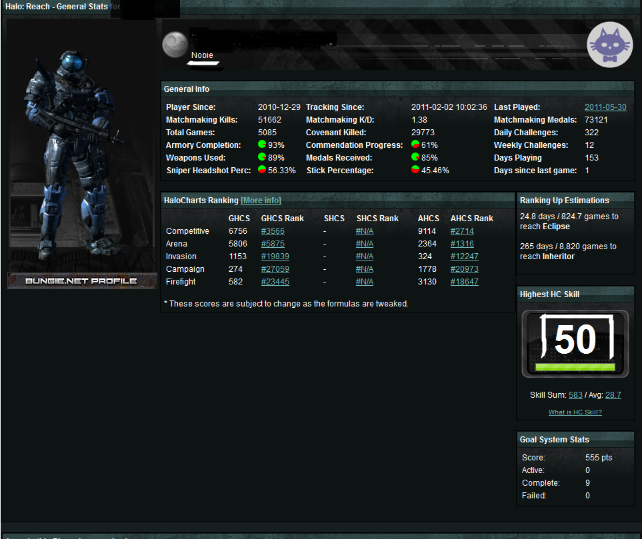The width and height of the screenshot is (642, 539).
Task: Select the Matchmaking K/D value 1.38
Action: tap(419, 119)
